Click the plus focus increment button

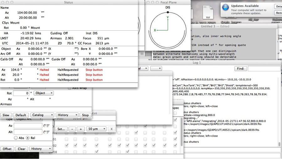[x=81, y=129]
